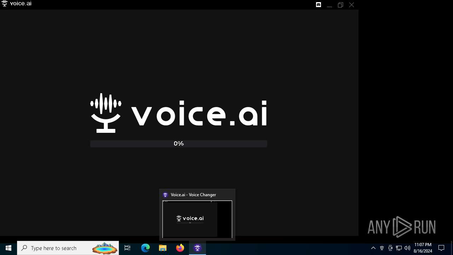Open the clock showing 11:07 PM
This screenshot has height=255, width=453.
(423, 248)
